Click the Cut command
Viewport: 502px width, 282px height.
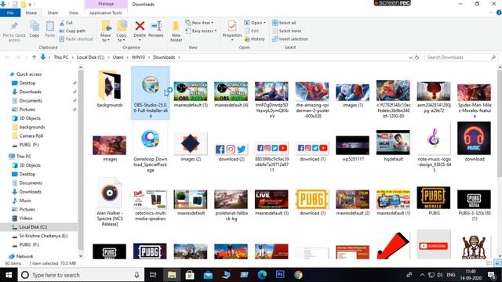click(x=66, y=23)
